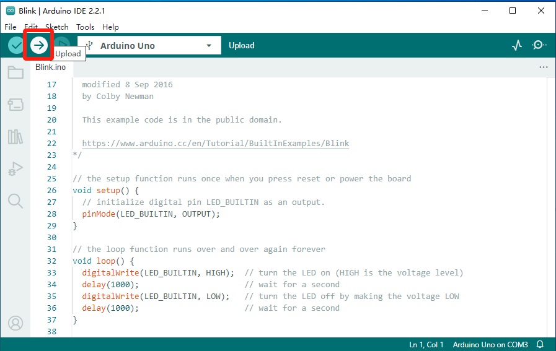Click Ln 1, Col 1 status entry
The height and width of the screenshot is (351, 556).
[x=426, y=345]
